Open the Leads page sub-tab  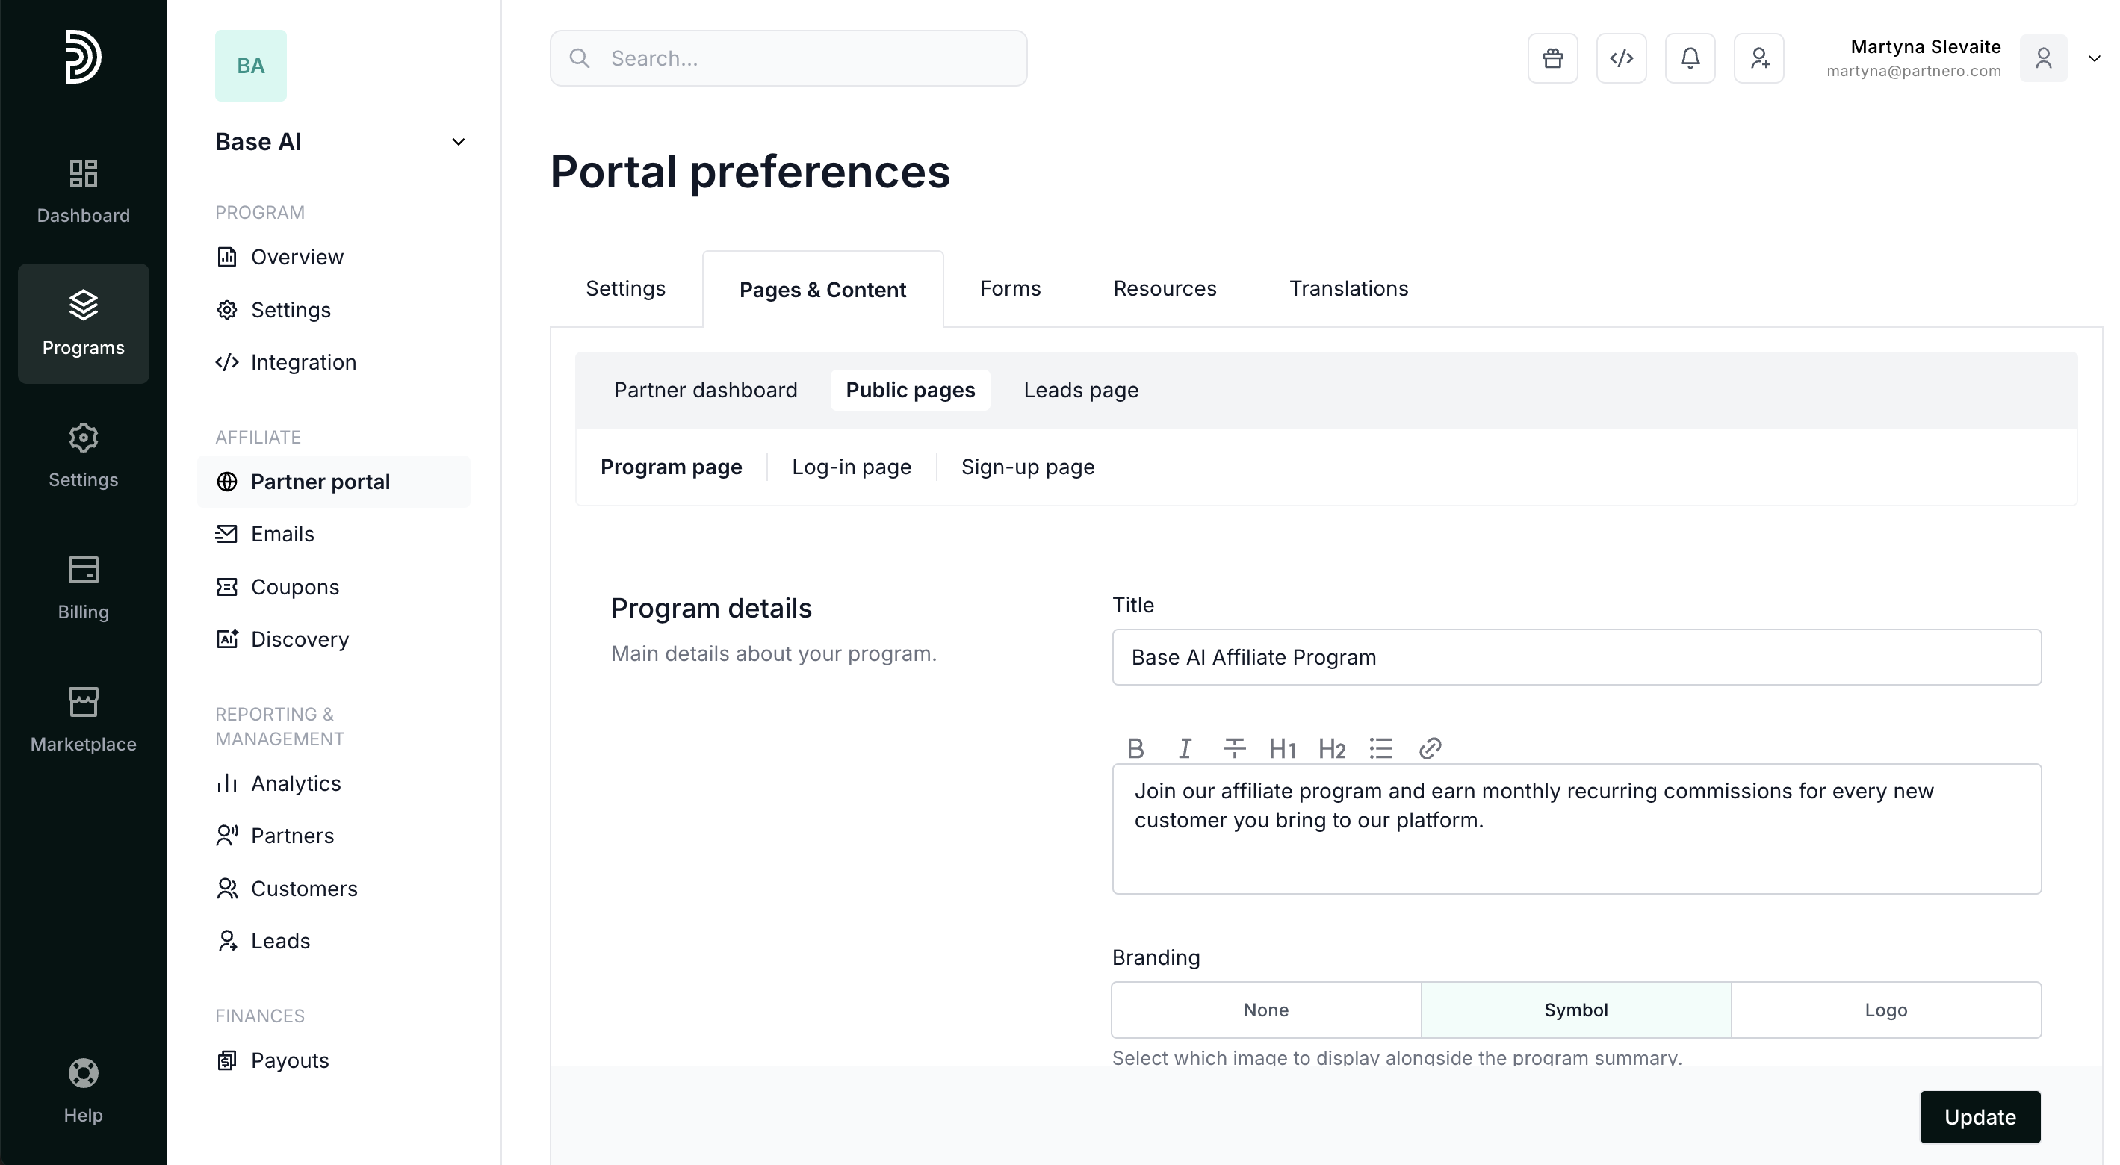click(x=1081, y=390)
